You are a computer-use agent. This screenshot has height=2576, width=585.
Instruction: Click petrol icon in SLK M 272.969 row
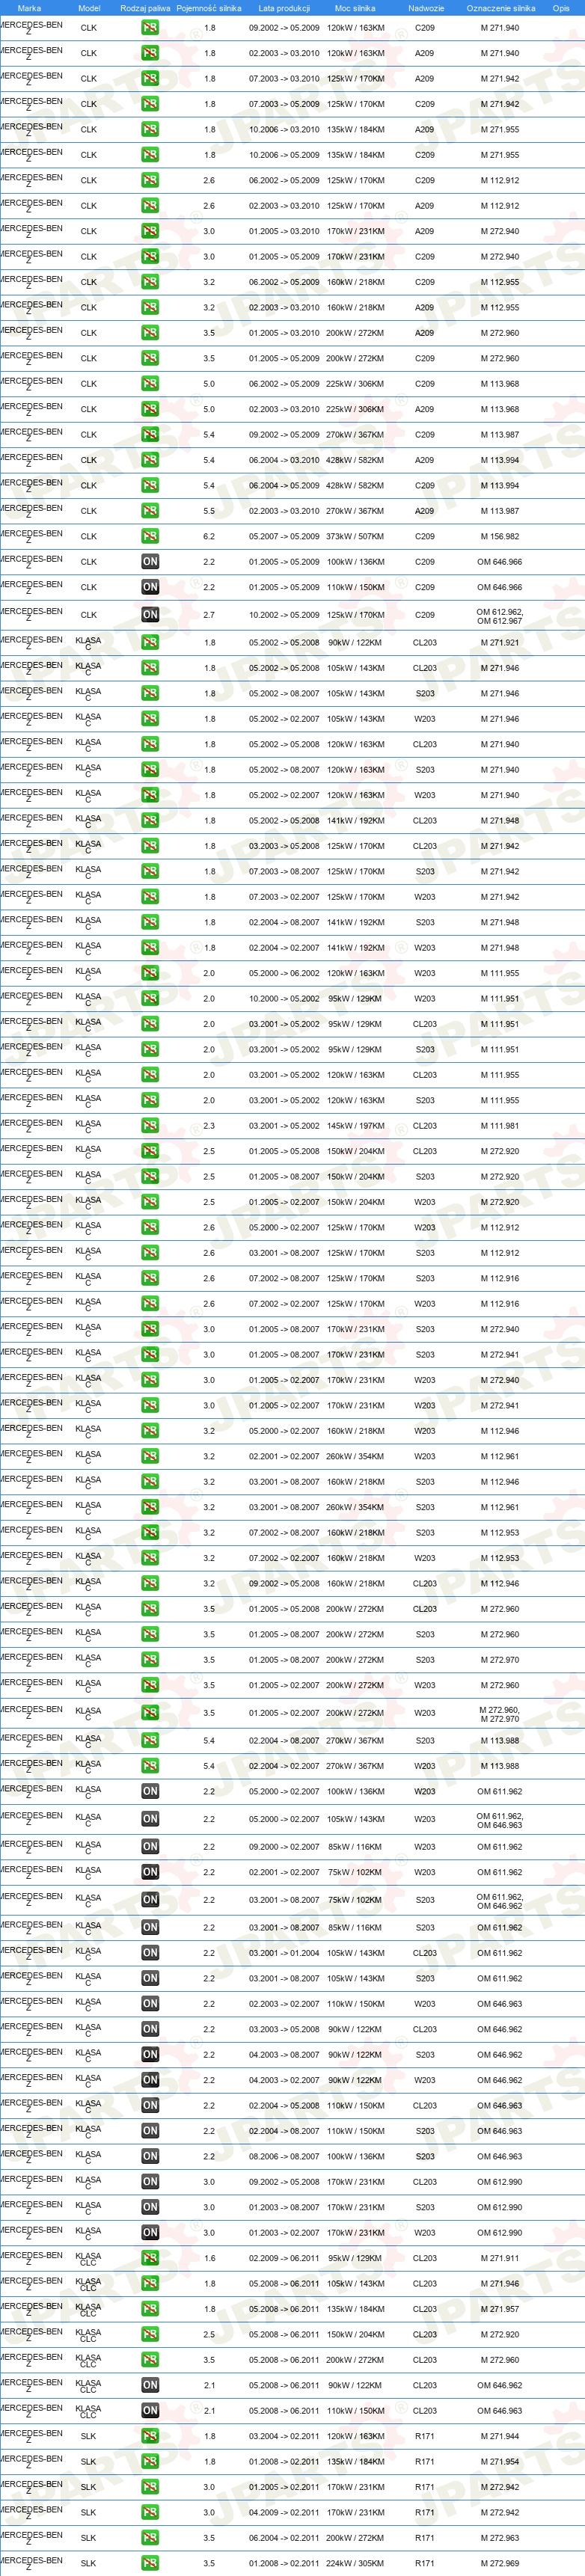[x=150, y=2563]
